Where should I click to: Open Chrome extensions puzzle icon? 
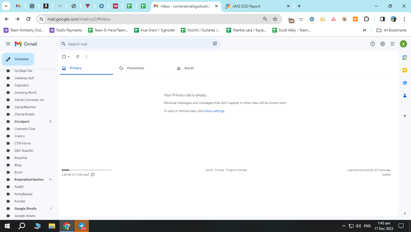click(366, 19)
